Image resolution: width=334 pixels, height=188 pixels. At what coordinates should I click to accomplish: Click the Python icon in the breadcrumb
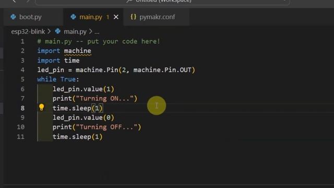pos(58,31)
